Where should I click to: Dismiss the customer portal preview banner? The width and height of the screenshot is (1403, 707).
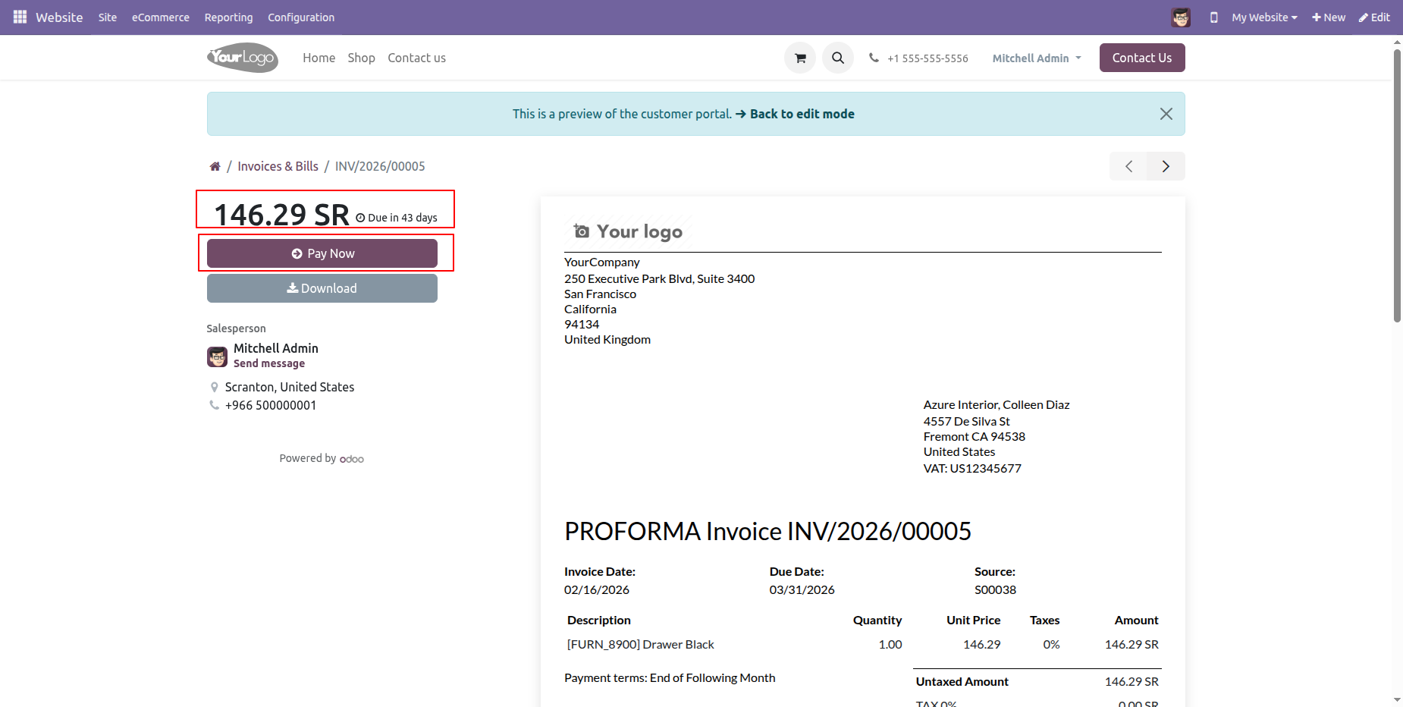click(1166, 114)
